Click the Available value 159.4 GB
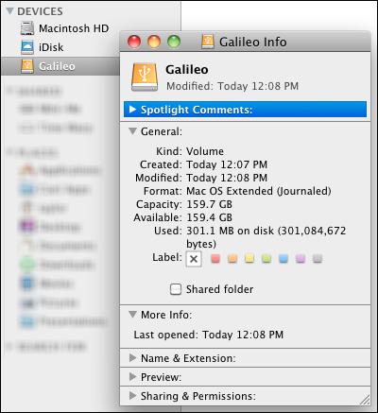Screen dimensions: 378x413 tap(209, 217)
